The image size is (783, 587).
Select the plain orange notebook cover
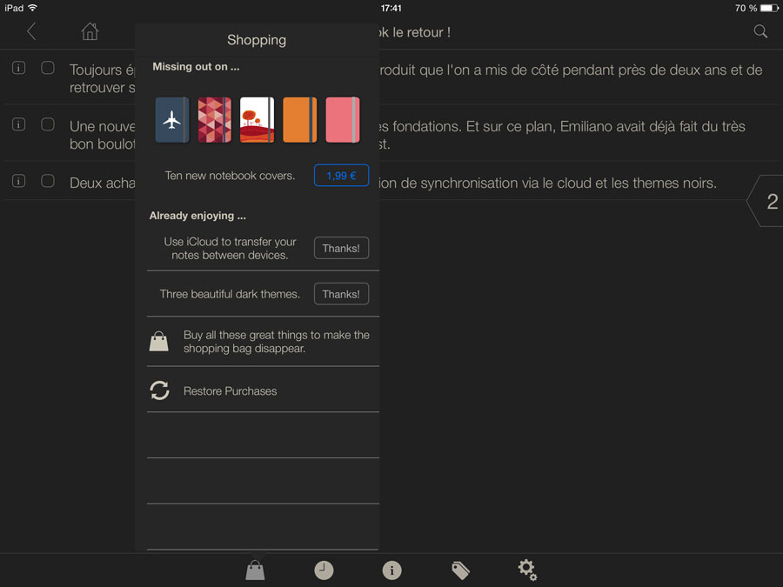click(x=300, y=120)
